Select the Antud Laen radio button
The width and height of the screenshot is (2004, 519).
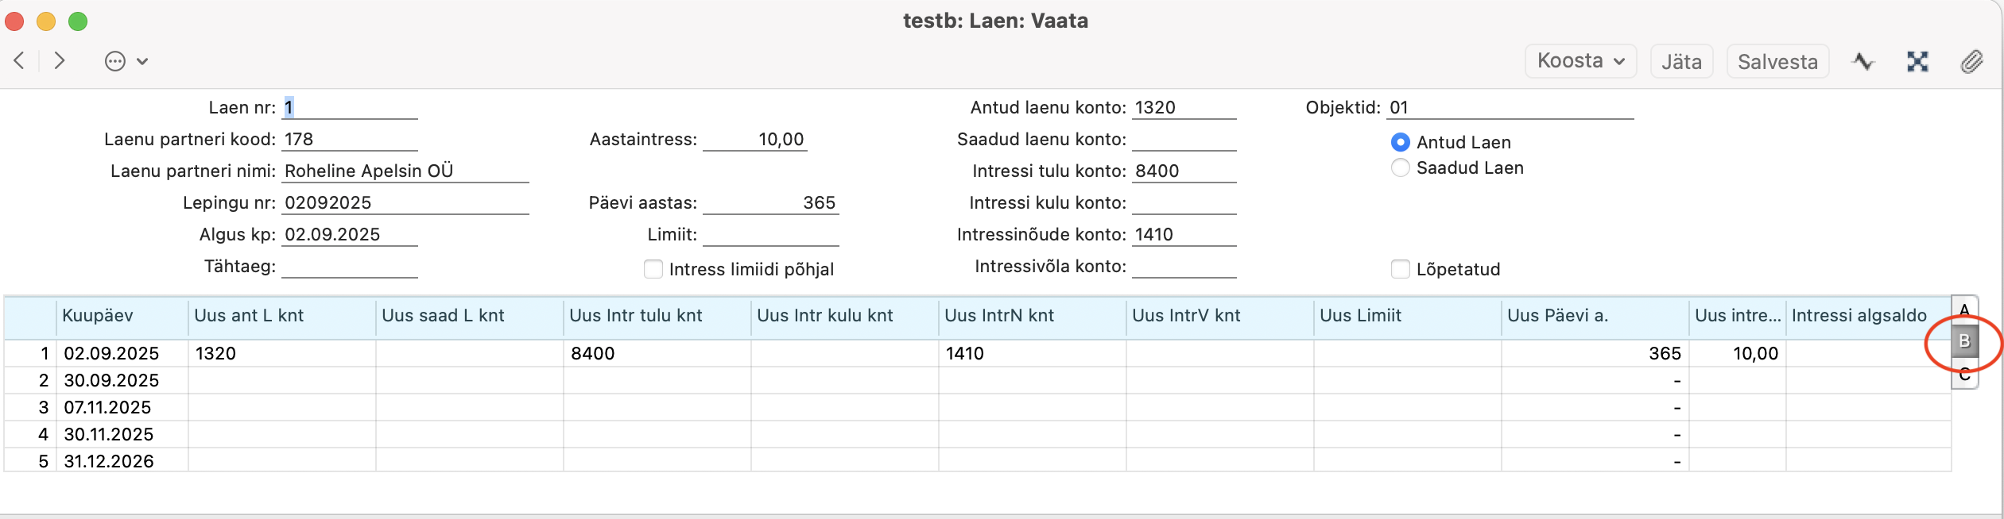tap(1401, 142)
